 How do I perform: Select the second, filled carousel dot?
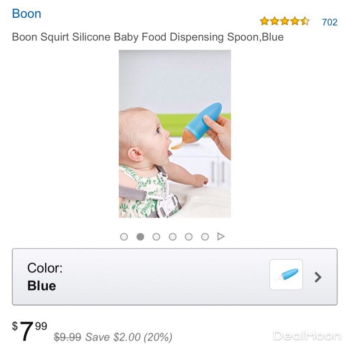tap(140, 237)
